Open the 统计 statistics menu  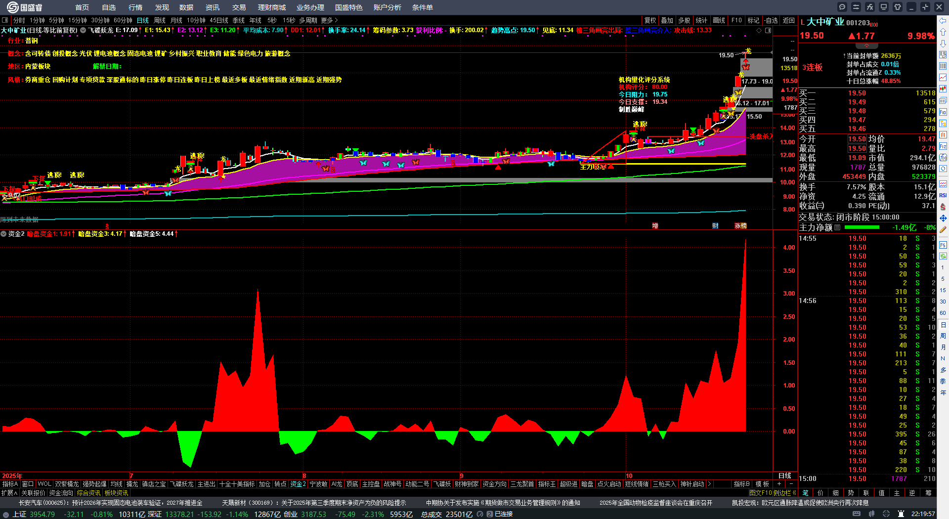701,20
